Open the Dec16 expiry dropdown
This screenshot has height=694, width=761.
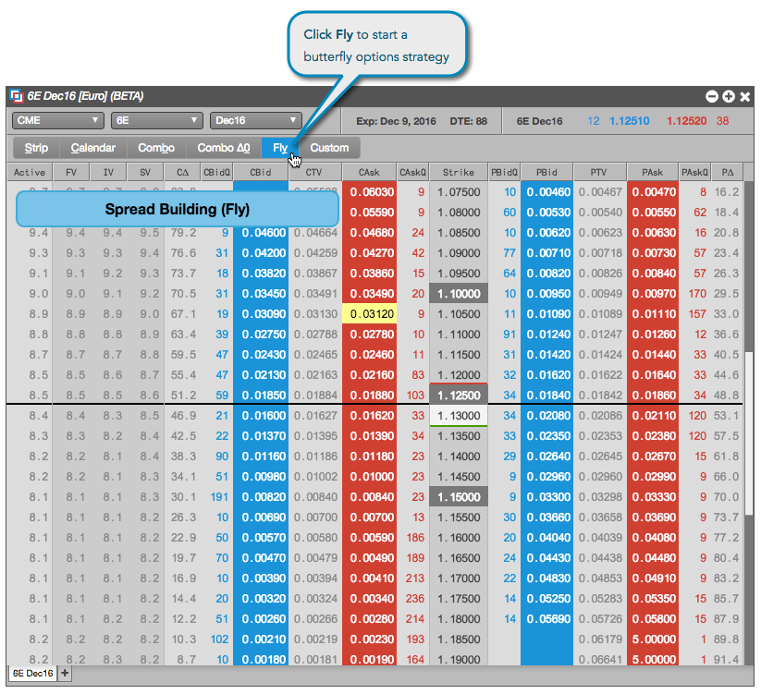click(256, 120)
